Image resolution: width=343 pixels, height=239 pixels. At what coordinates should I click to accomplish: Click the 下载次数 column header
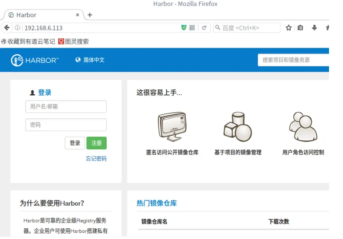pos(279,222)
